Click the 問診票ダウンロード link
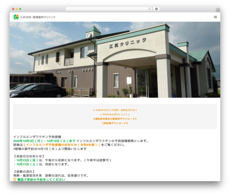The width and height of the screenshot is (230, 195). pos(115,123)
